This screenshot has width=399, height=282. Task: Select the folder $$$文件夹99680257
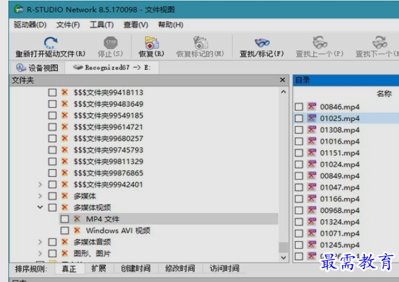(x=108, y=138)
